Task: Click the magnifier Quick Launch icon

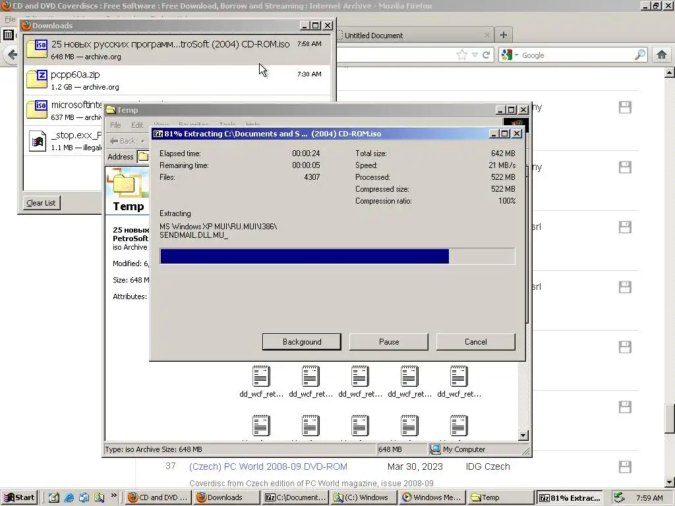Action: 99,497
